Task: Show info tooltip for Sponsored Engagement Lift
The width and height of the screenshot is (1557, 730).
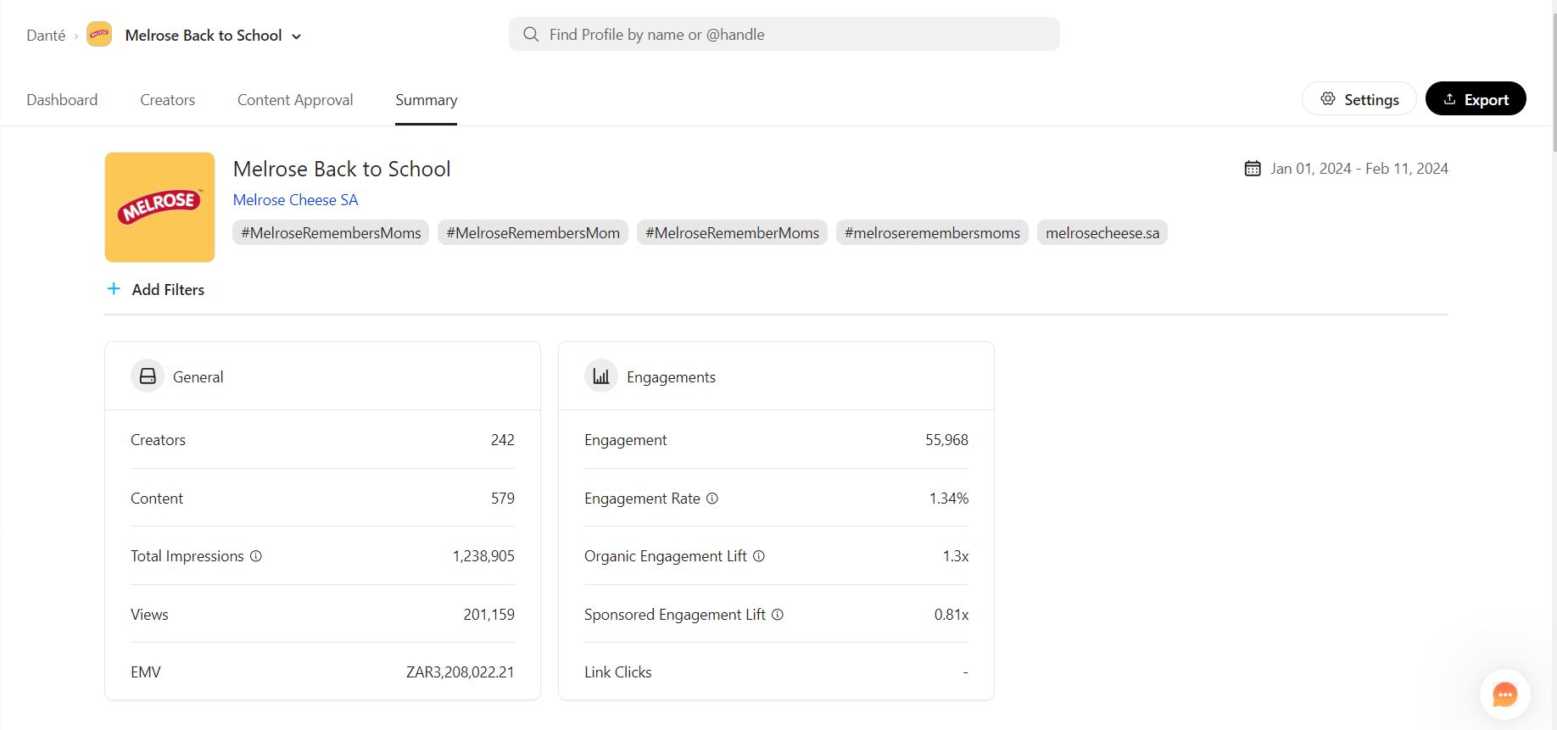Action: click(x=778, y=615)
